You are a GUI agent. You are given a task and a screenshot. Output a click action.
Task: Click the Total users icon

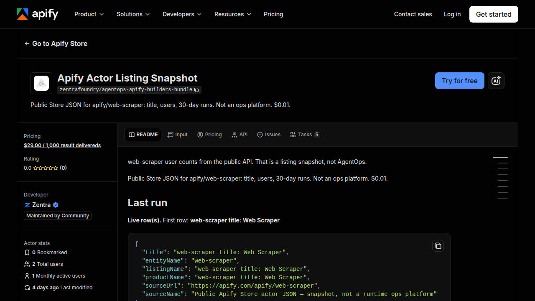(x=27, y=264)
